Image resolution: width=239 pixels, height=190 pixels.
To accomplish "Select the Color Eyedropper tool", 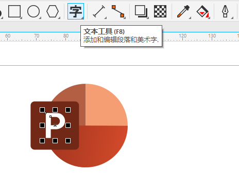I will click(x=183, y=11).
